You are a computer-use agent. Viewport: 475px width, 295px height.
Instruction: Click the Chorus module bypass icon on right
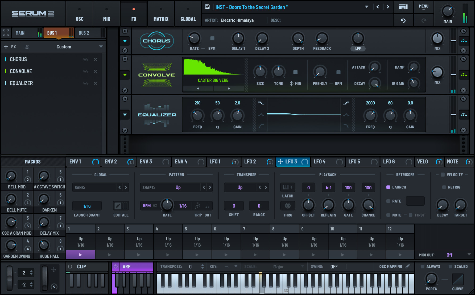(464, 41)
